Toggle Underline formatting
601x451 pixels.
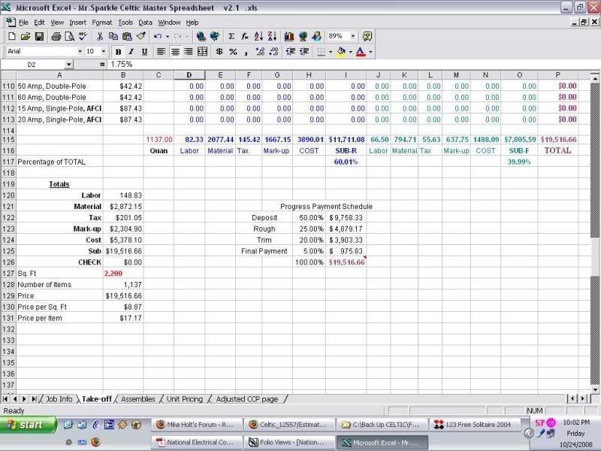(x=144, y=51)
